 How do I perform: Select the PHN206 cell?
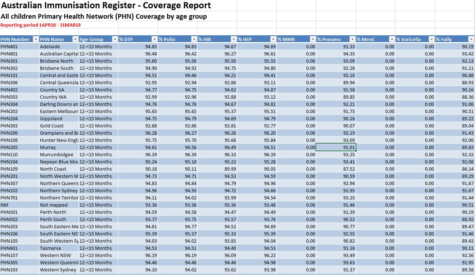click(19, 133)
